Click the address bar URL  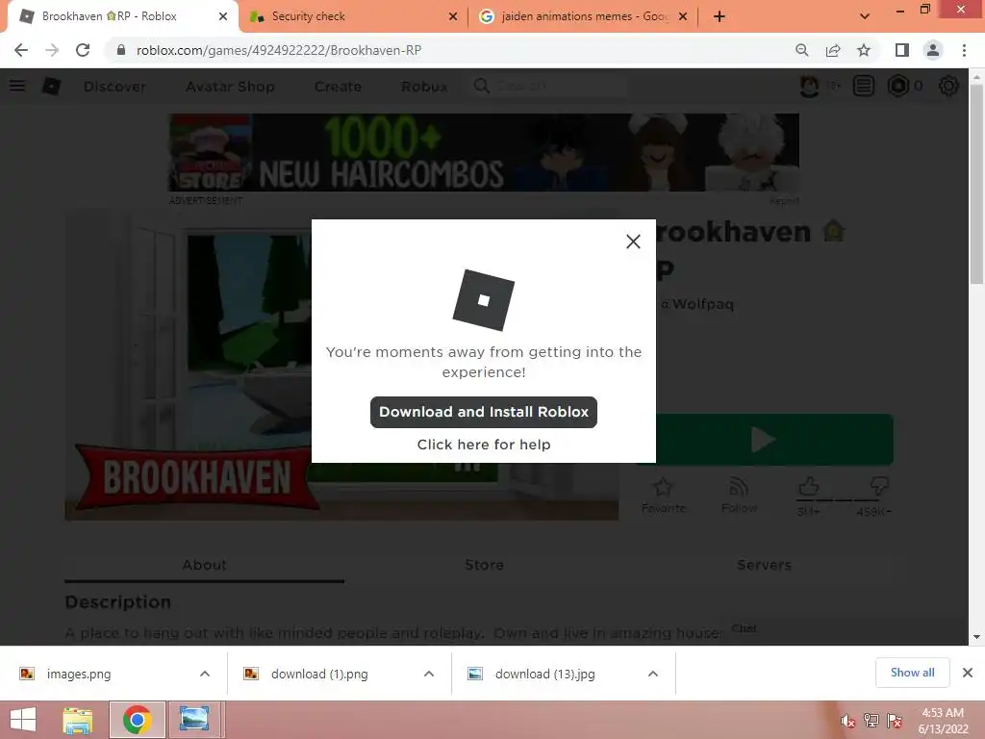coord(279,50)
